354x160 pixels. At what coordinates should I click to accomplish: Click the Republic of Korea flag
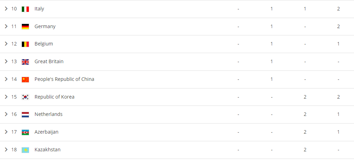(x=25, y=97)
